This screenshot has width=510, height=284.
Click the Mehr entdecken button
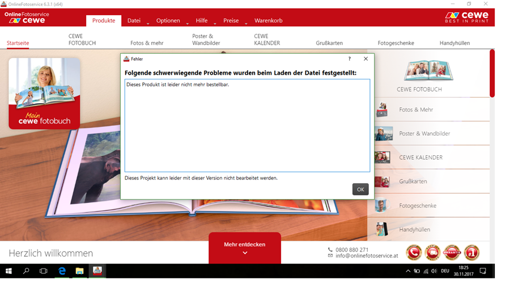coord(245,248)
